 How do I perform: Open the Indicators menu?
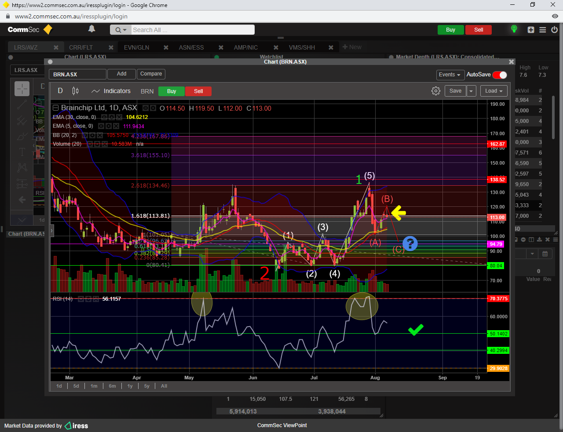click(x=111, y=91)
